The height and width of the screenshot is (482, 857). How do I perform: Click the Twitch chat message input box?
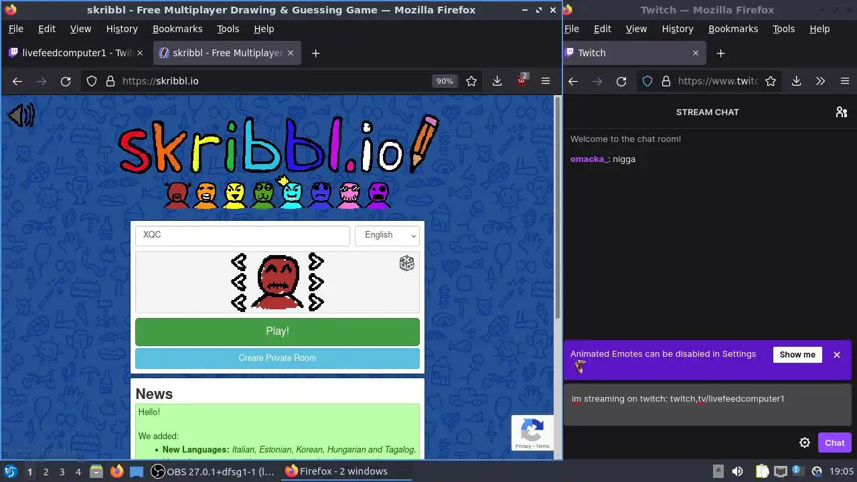point(708,405)
